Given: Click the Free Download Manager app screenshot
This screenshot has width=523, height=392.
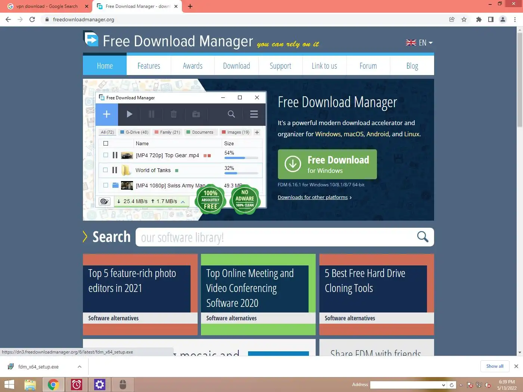Looking at the screenshot, I should pyautogui.click(x=181, y=150).
